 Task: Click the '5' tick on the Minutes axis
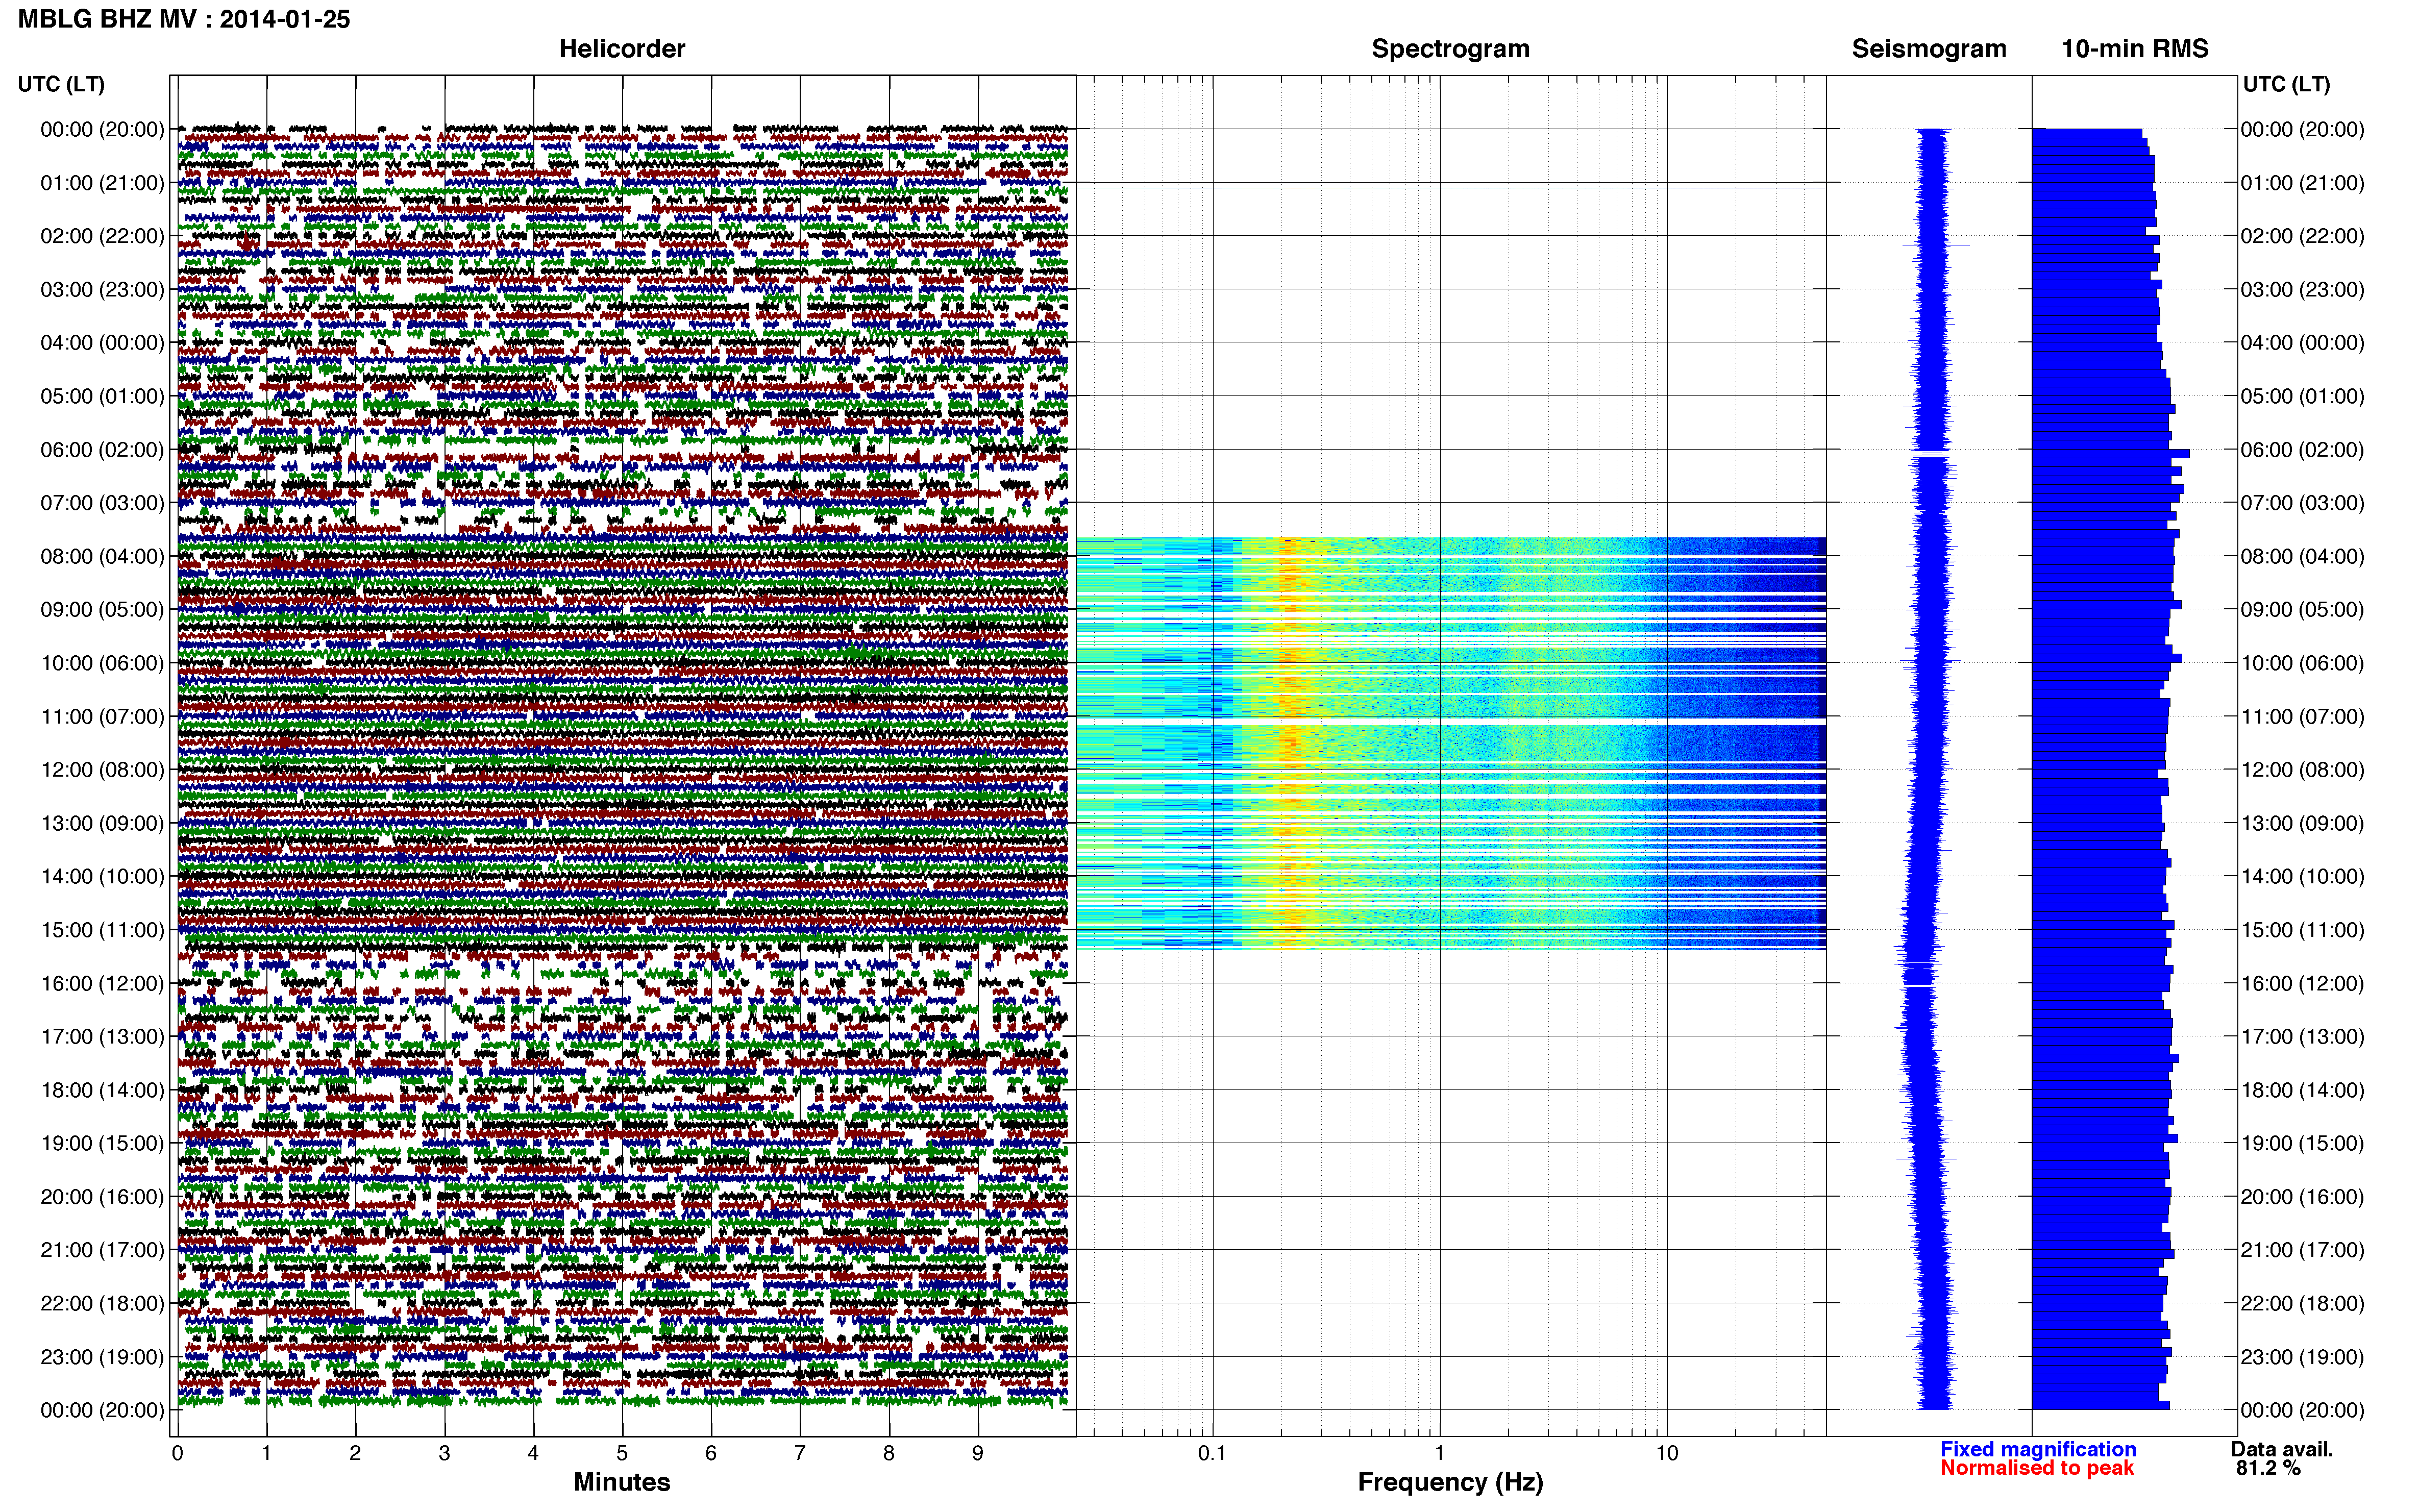tap(622, 1453)
